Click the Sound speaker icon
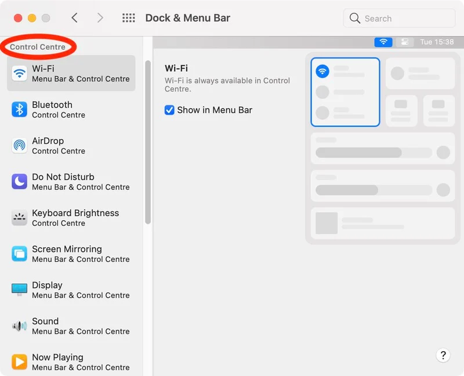This screenshot has width=464, height=376. pos(20,326)
